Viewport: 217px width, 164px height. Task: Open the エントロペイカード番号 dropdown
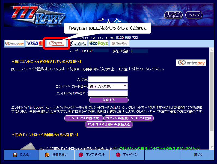[108, 86]
